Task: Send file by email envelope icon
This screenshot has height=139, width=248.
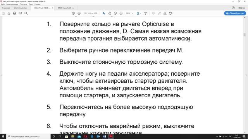Action: [20, 14]
